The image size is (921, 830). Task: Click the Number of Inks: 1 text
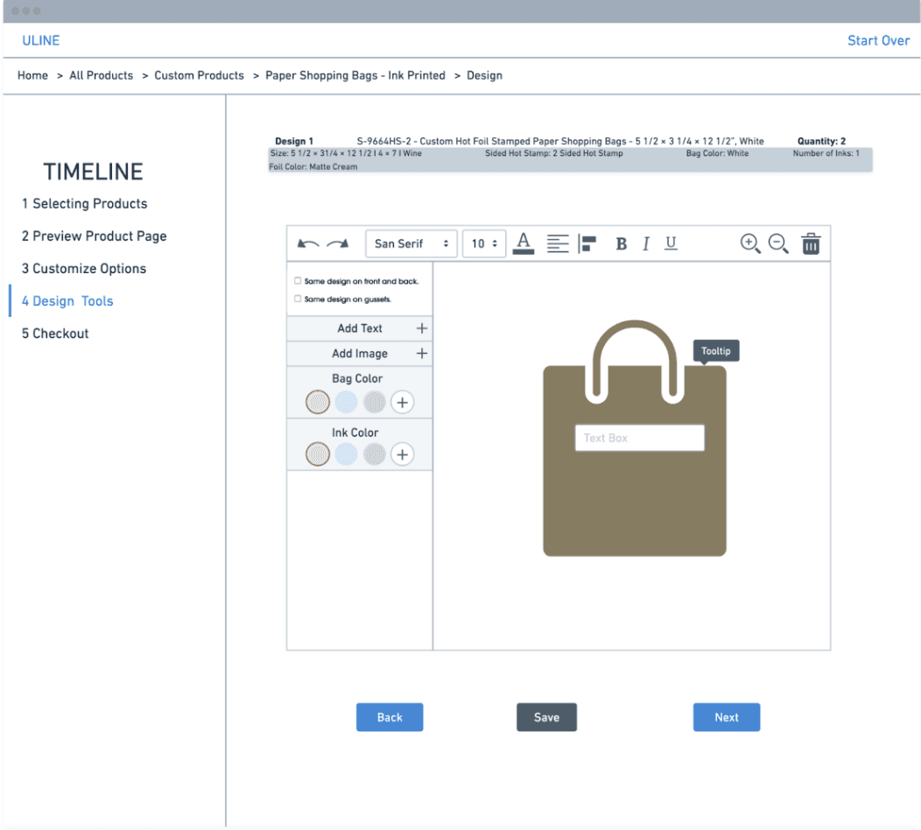pos(826,153)
